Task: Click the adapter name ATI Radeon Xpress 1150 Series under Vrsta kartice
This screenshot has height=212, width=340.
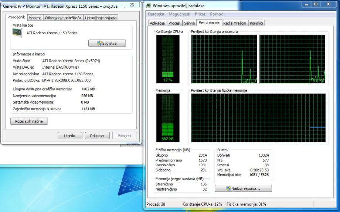Action: coord(52,33)
